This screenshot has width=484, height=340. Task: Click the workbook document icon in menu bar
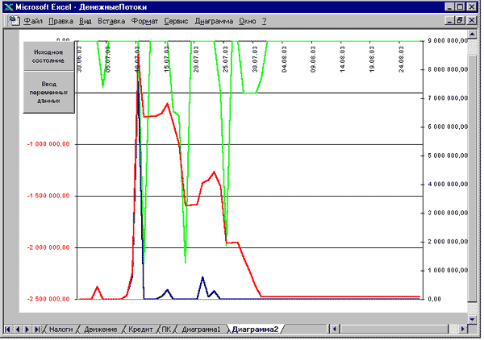[14, 21]
